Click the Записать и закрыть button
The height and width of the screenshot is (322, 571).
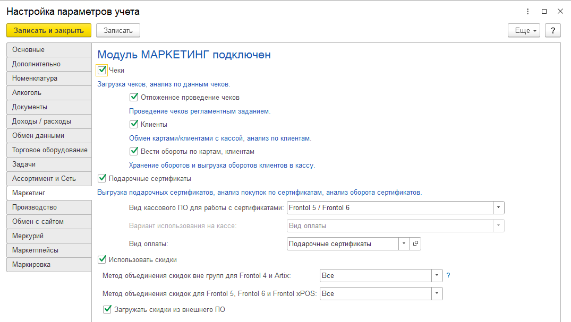tap(49, 31)
